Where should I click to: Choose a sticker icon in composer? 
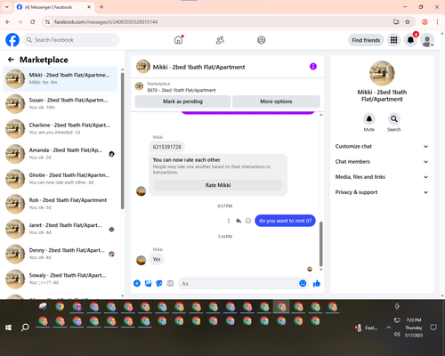tap(159, 283)
